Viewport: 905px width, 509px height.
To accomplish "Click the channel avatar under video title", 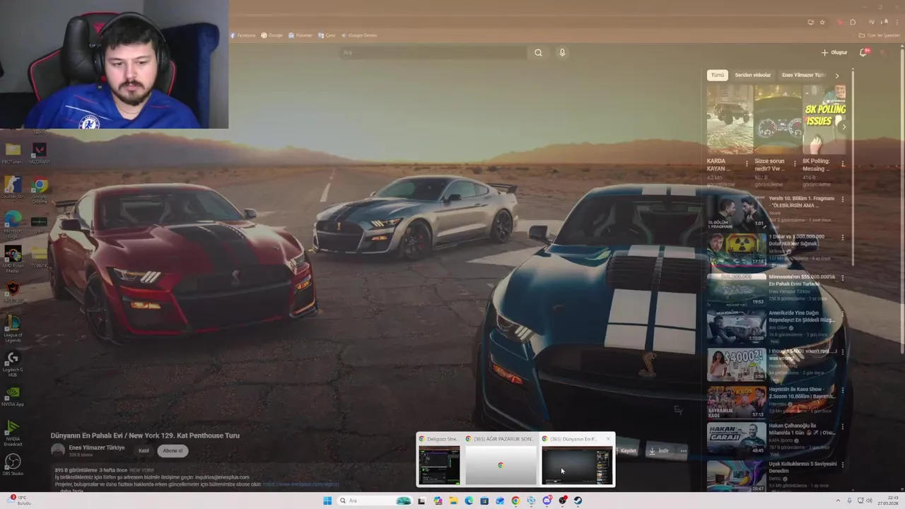I will click(x=58, y=450).
